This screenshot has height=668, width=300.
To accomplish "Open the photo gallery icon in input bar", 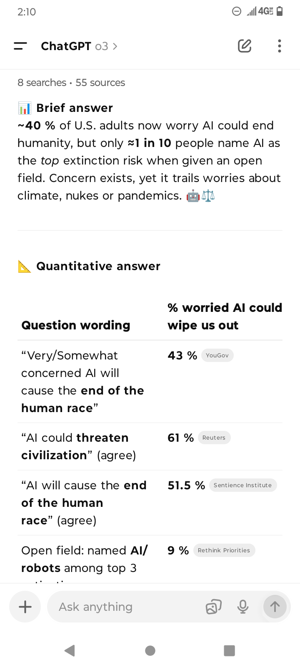I will tap(213, 607).
